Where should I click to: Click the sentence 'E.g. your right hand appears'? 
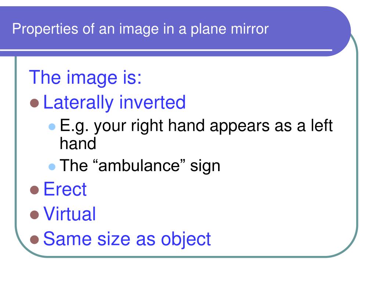pos(164,126)
